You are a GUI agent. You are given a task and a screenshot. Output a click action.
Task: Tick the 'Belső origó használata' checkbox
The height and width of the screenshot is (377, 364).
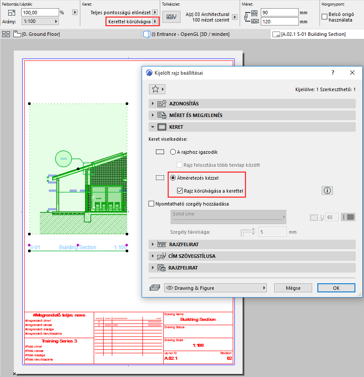pyautogui.click(x=324, y=16)
